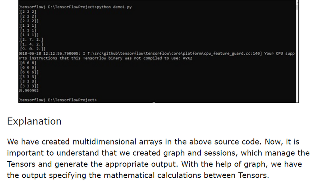Click the blinking underscore cursor in terminal
The height and width of the screenshot is (182, 320).
click(154, 102)
